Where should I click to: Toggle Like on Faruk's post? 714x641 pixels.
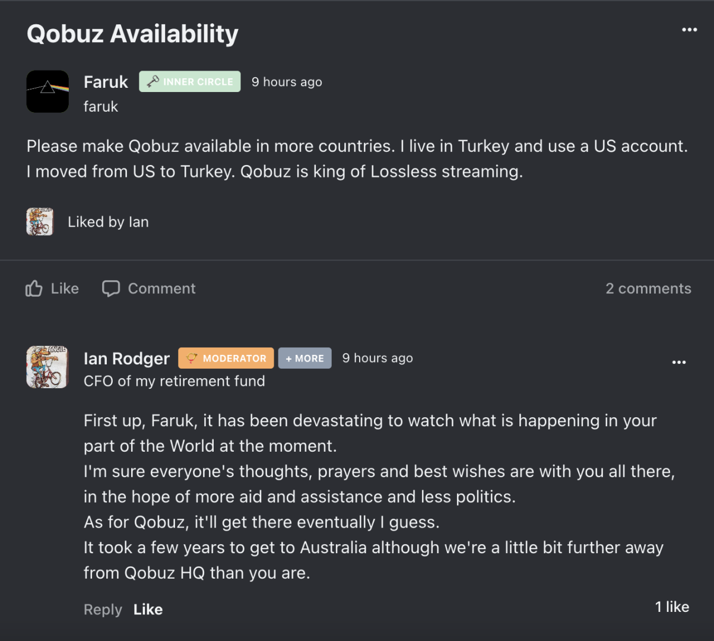point(52,288)
